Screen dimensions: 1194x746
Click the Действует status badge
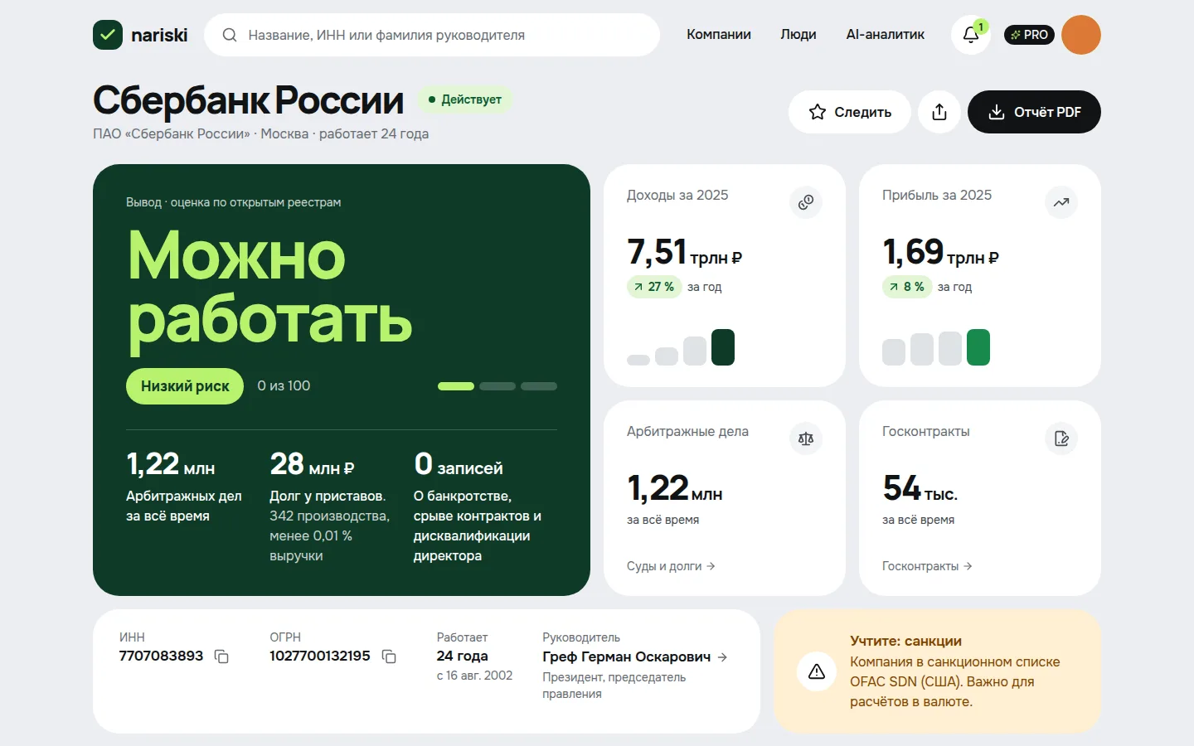pos(465,99)
